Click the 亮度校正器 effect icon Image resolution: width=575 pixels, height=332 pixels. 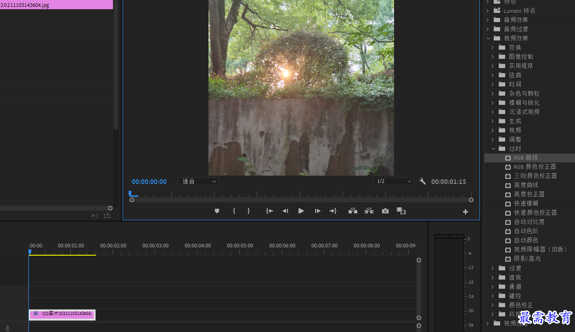[x=508, y=195]
